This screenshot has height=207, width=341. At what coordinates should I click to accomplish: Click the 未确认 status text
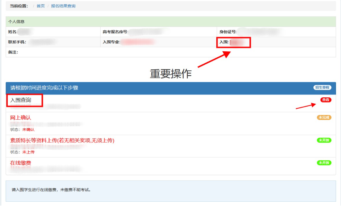[28, 130]
